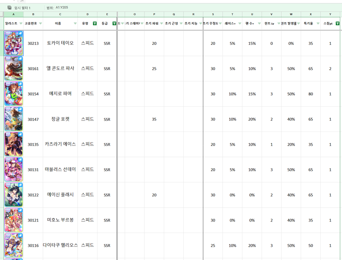Click name cell 에이신 플래시
Viewport: 342px width, 260px height.
pyautogui.click(x=60, y=195)
